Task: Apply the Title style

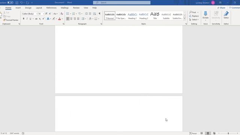Action: pyautogui.click(x=155, y=16)
